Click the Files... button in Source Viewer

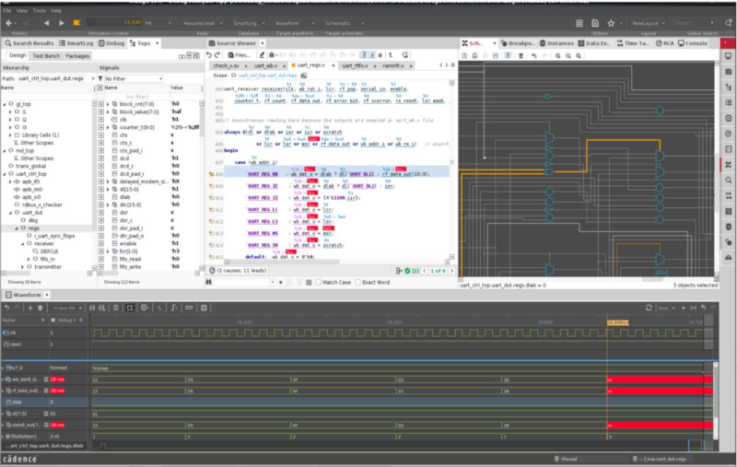(240, 55)
